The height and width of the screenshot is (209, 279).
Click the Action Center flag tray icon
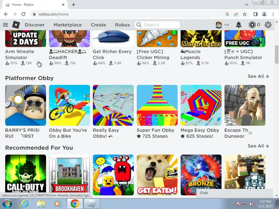point(238,204)
